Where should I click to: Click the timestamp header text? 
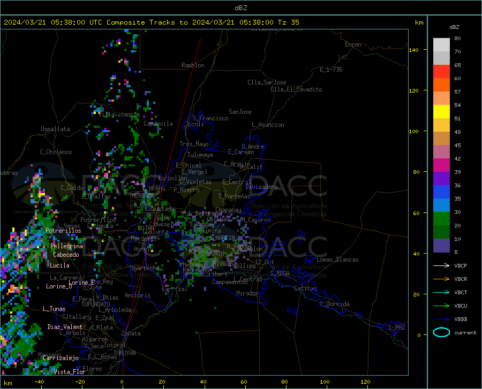151,22
